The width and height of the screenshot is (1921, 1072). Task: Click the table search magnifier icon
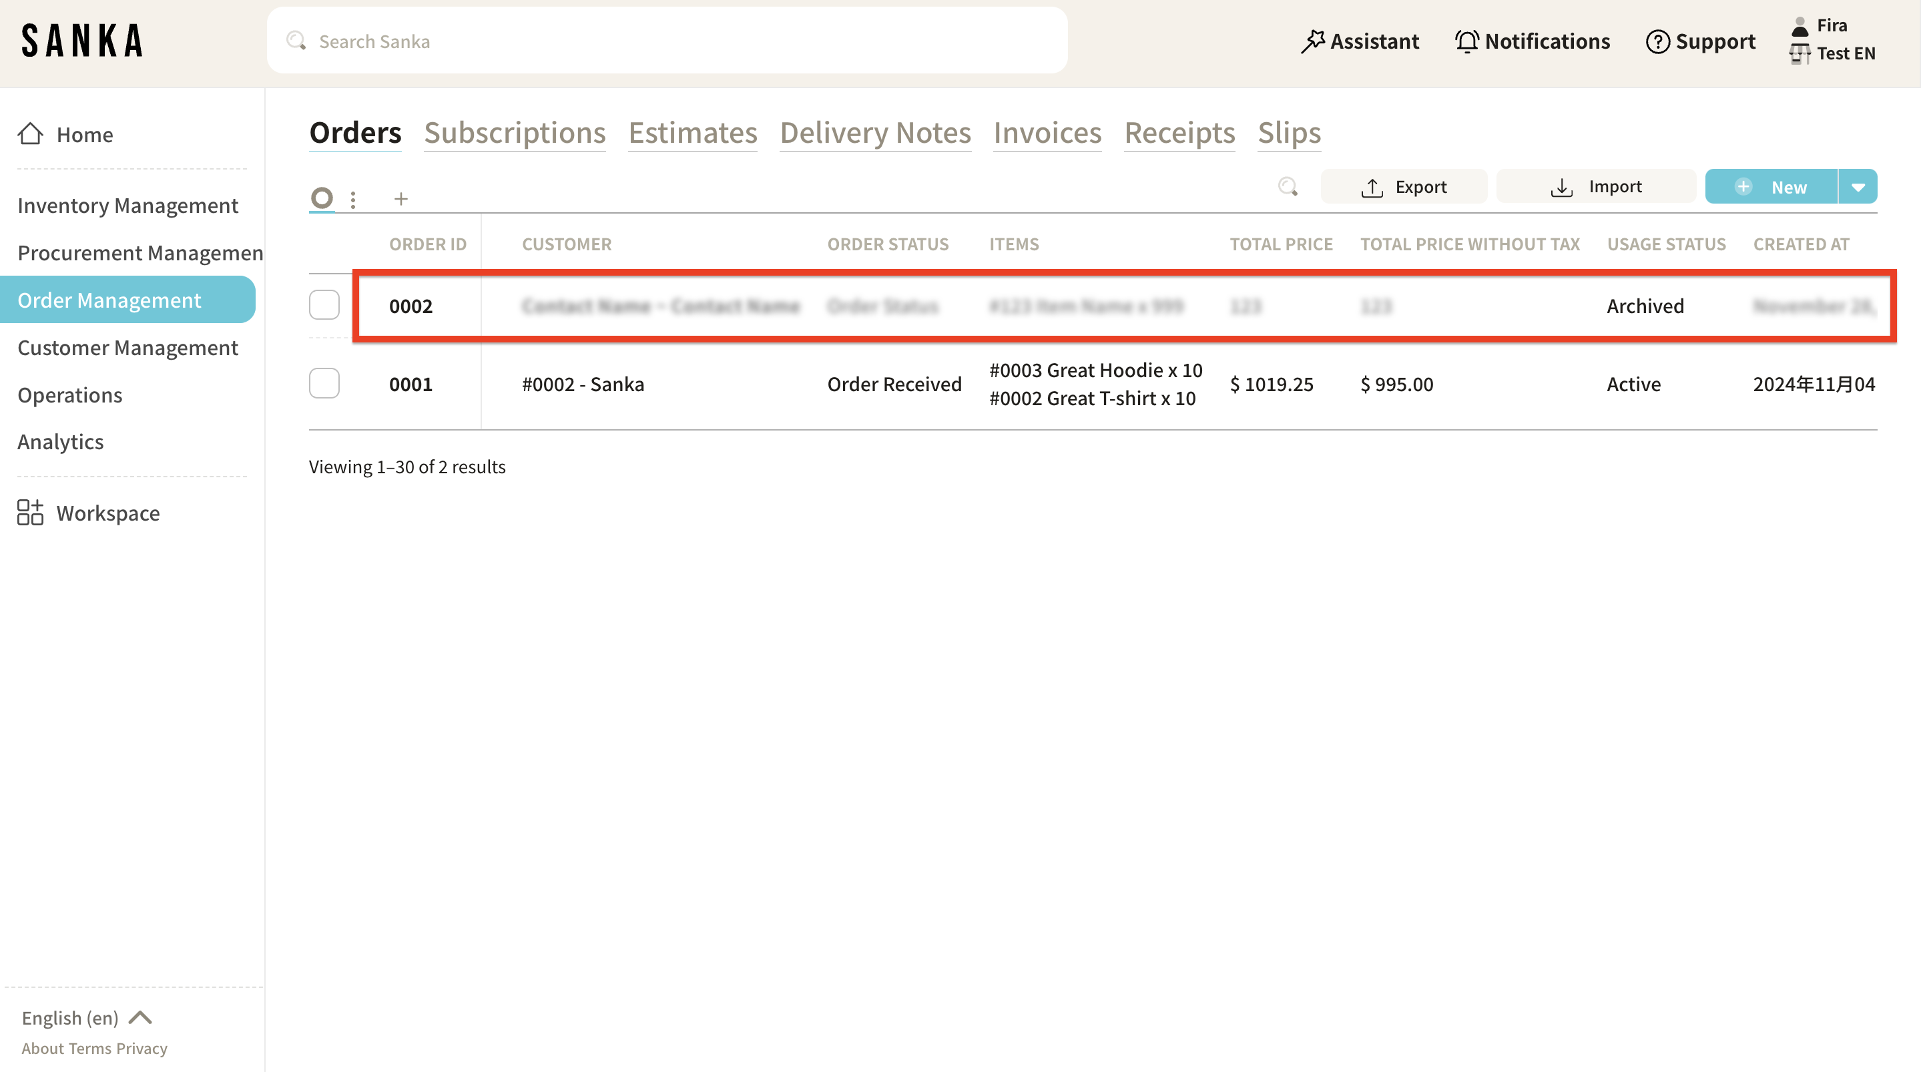point(1288,186)
